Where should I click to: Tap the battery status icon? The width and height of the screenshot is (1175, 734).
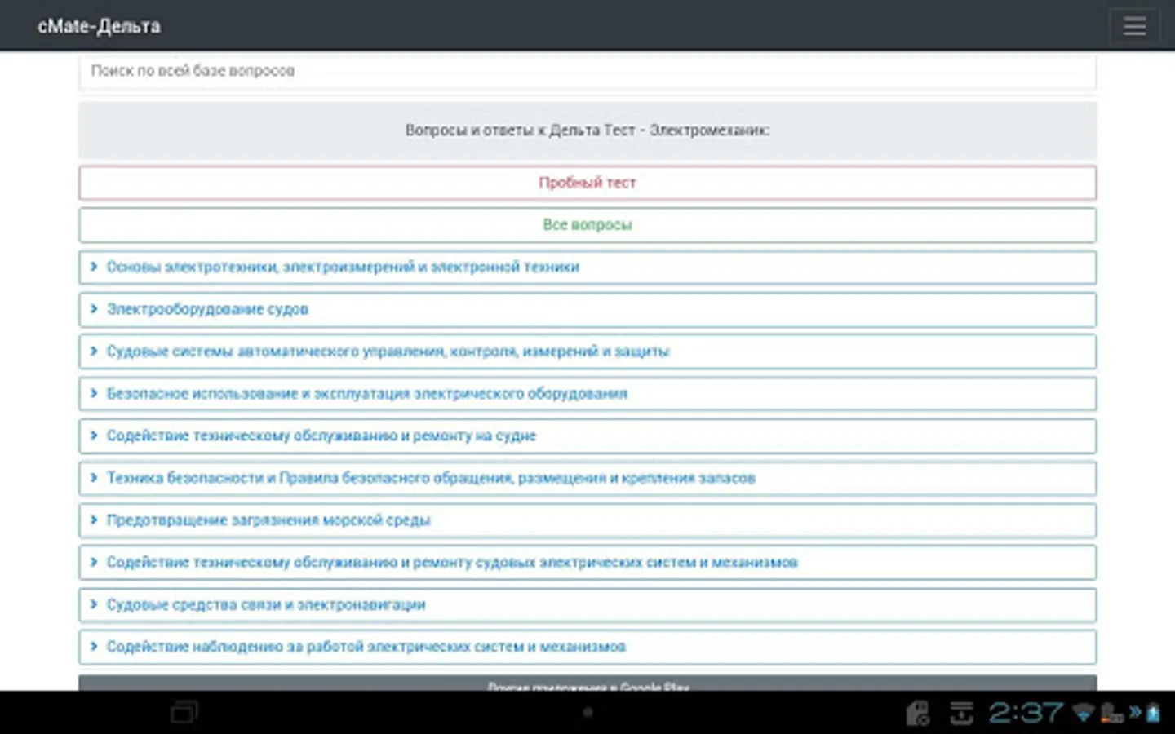click(x=1153, y=714)
